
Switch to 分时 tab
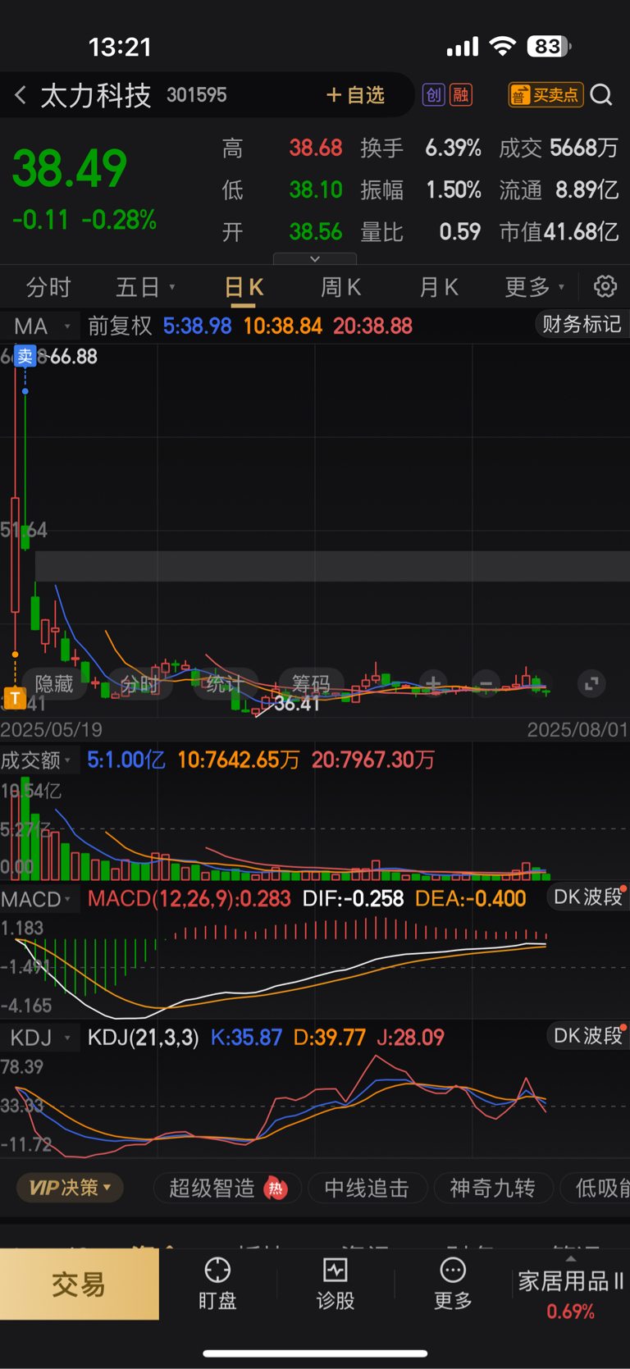pos(48,287)
